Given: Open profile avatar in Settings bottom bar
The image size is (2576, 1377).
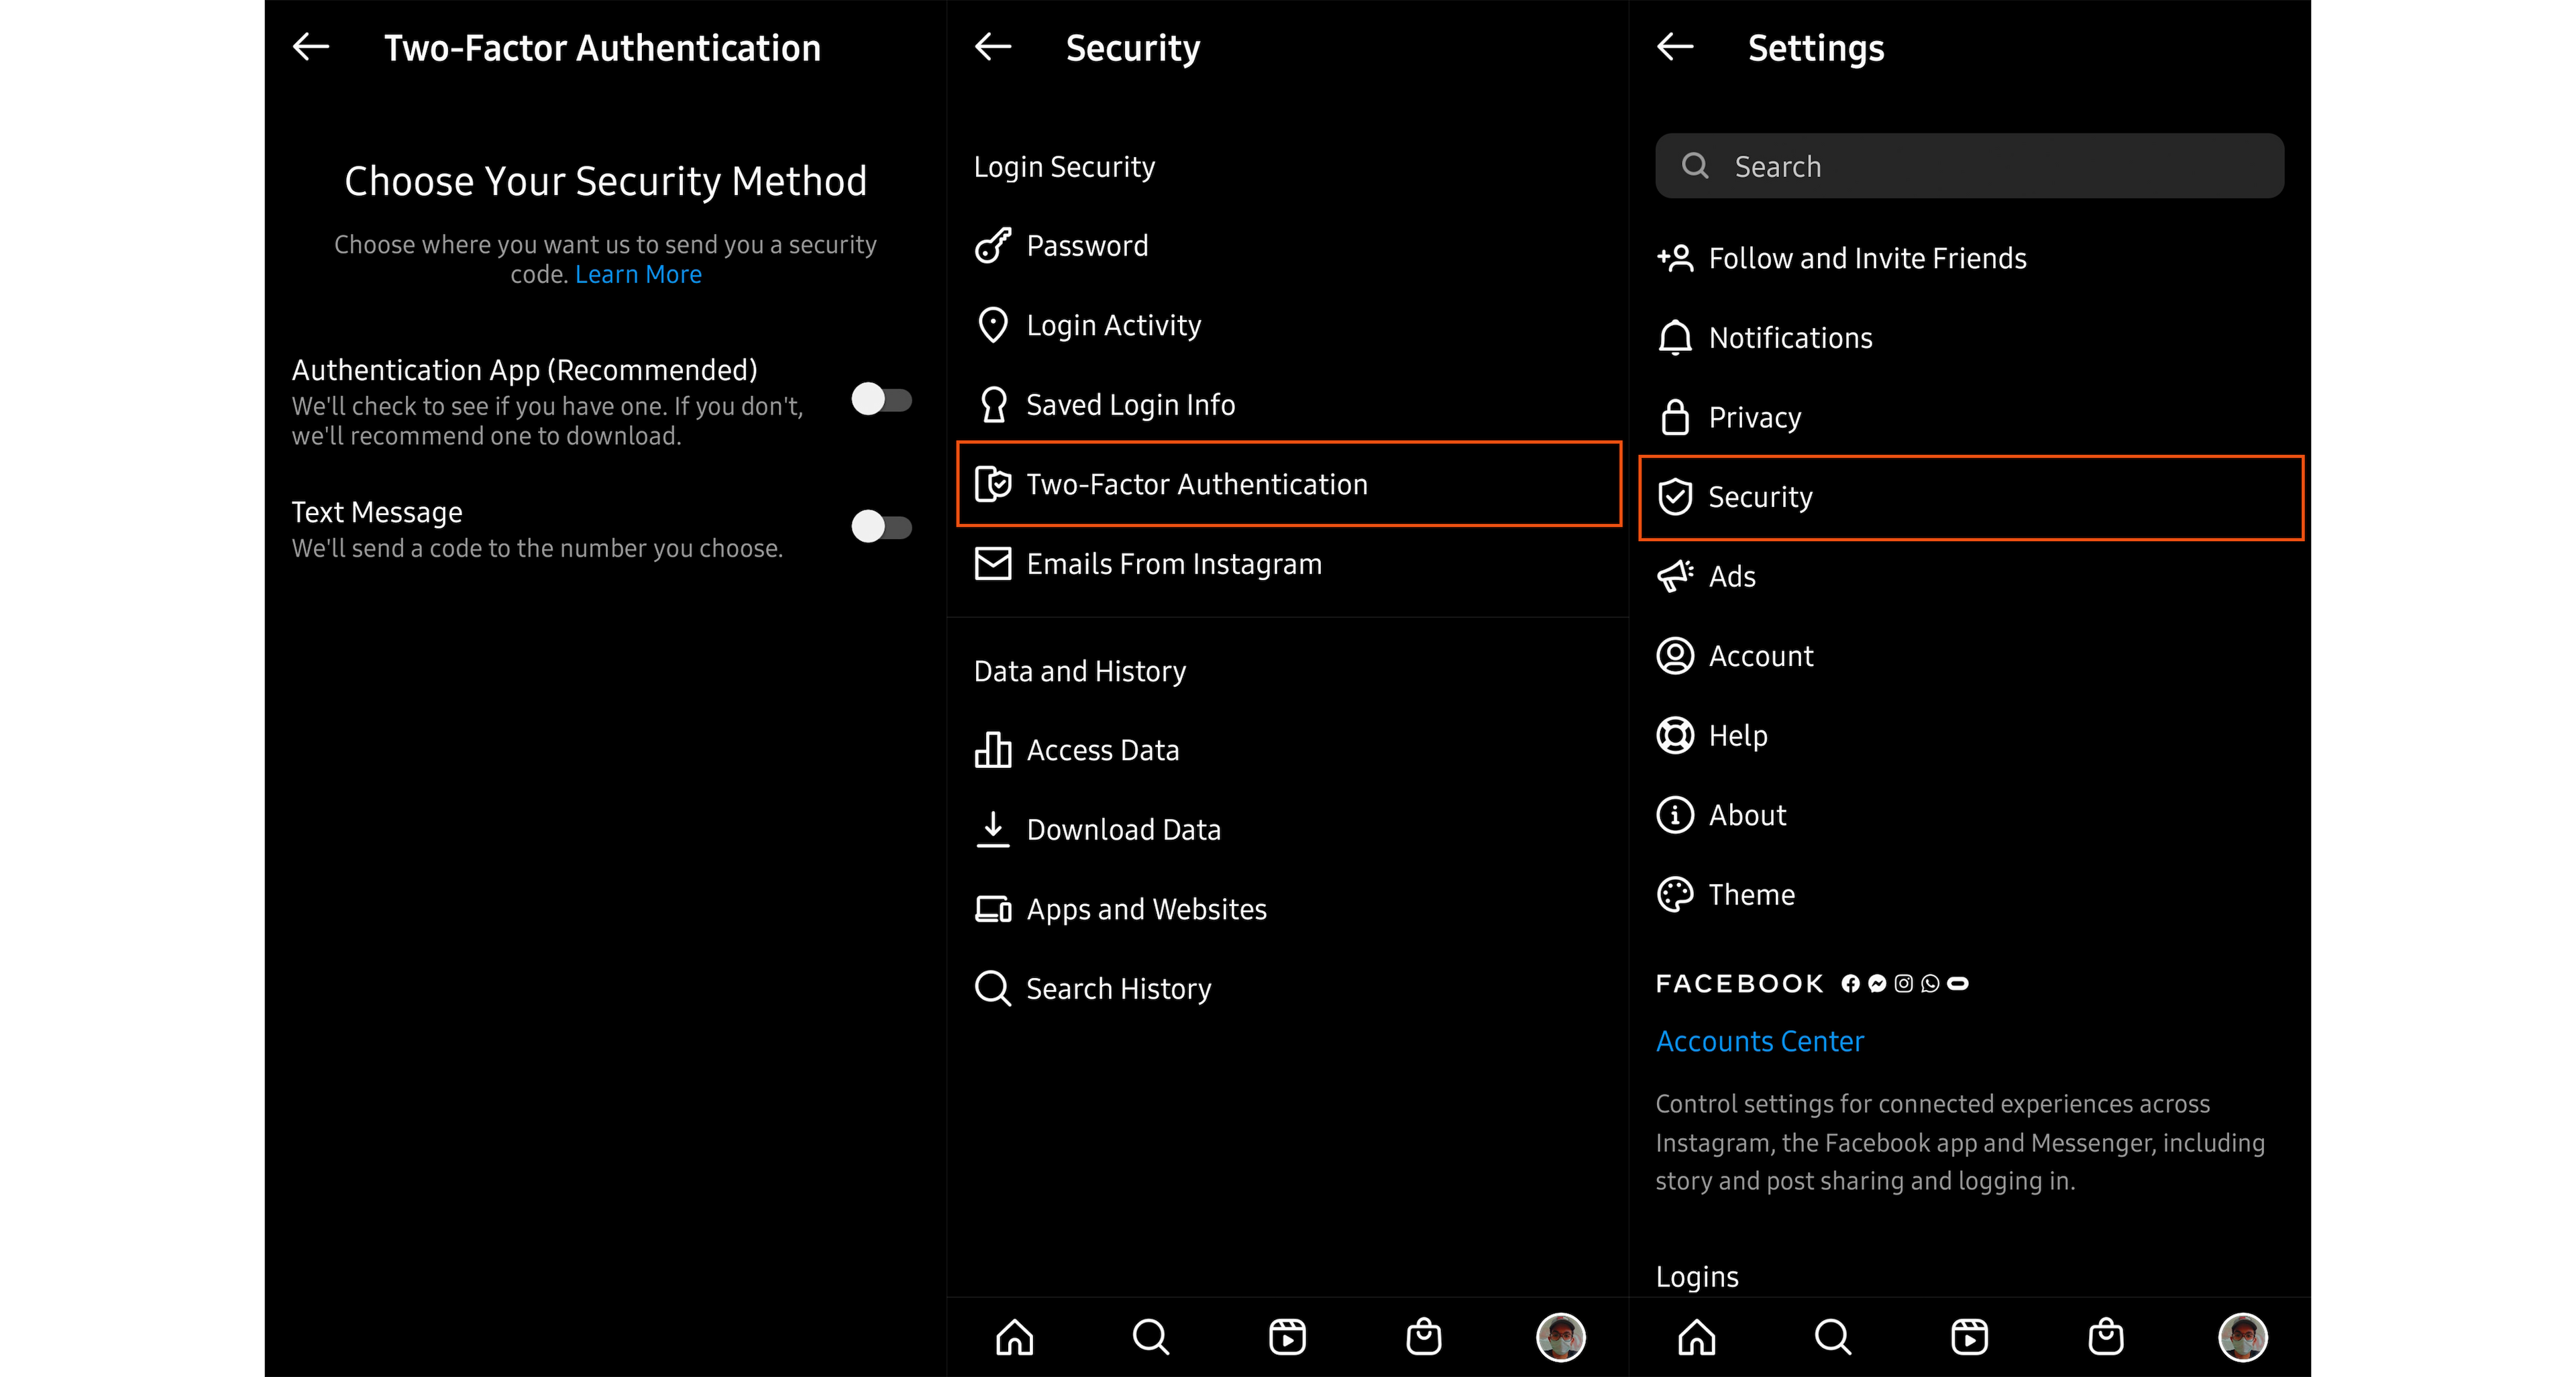Looking at the screenshot, I should [2242, 1337].
